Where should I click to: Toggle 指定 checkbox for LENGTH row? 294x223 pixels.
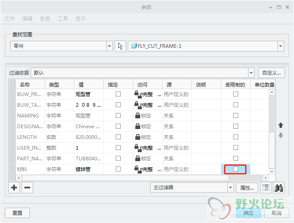click(x=118, y=137)
